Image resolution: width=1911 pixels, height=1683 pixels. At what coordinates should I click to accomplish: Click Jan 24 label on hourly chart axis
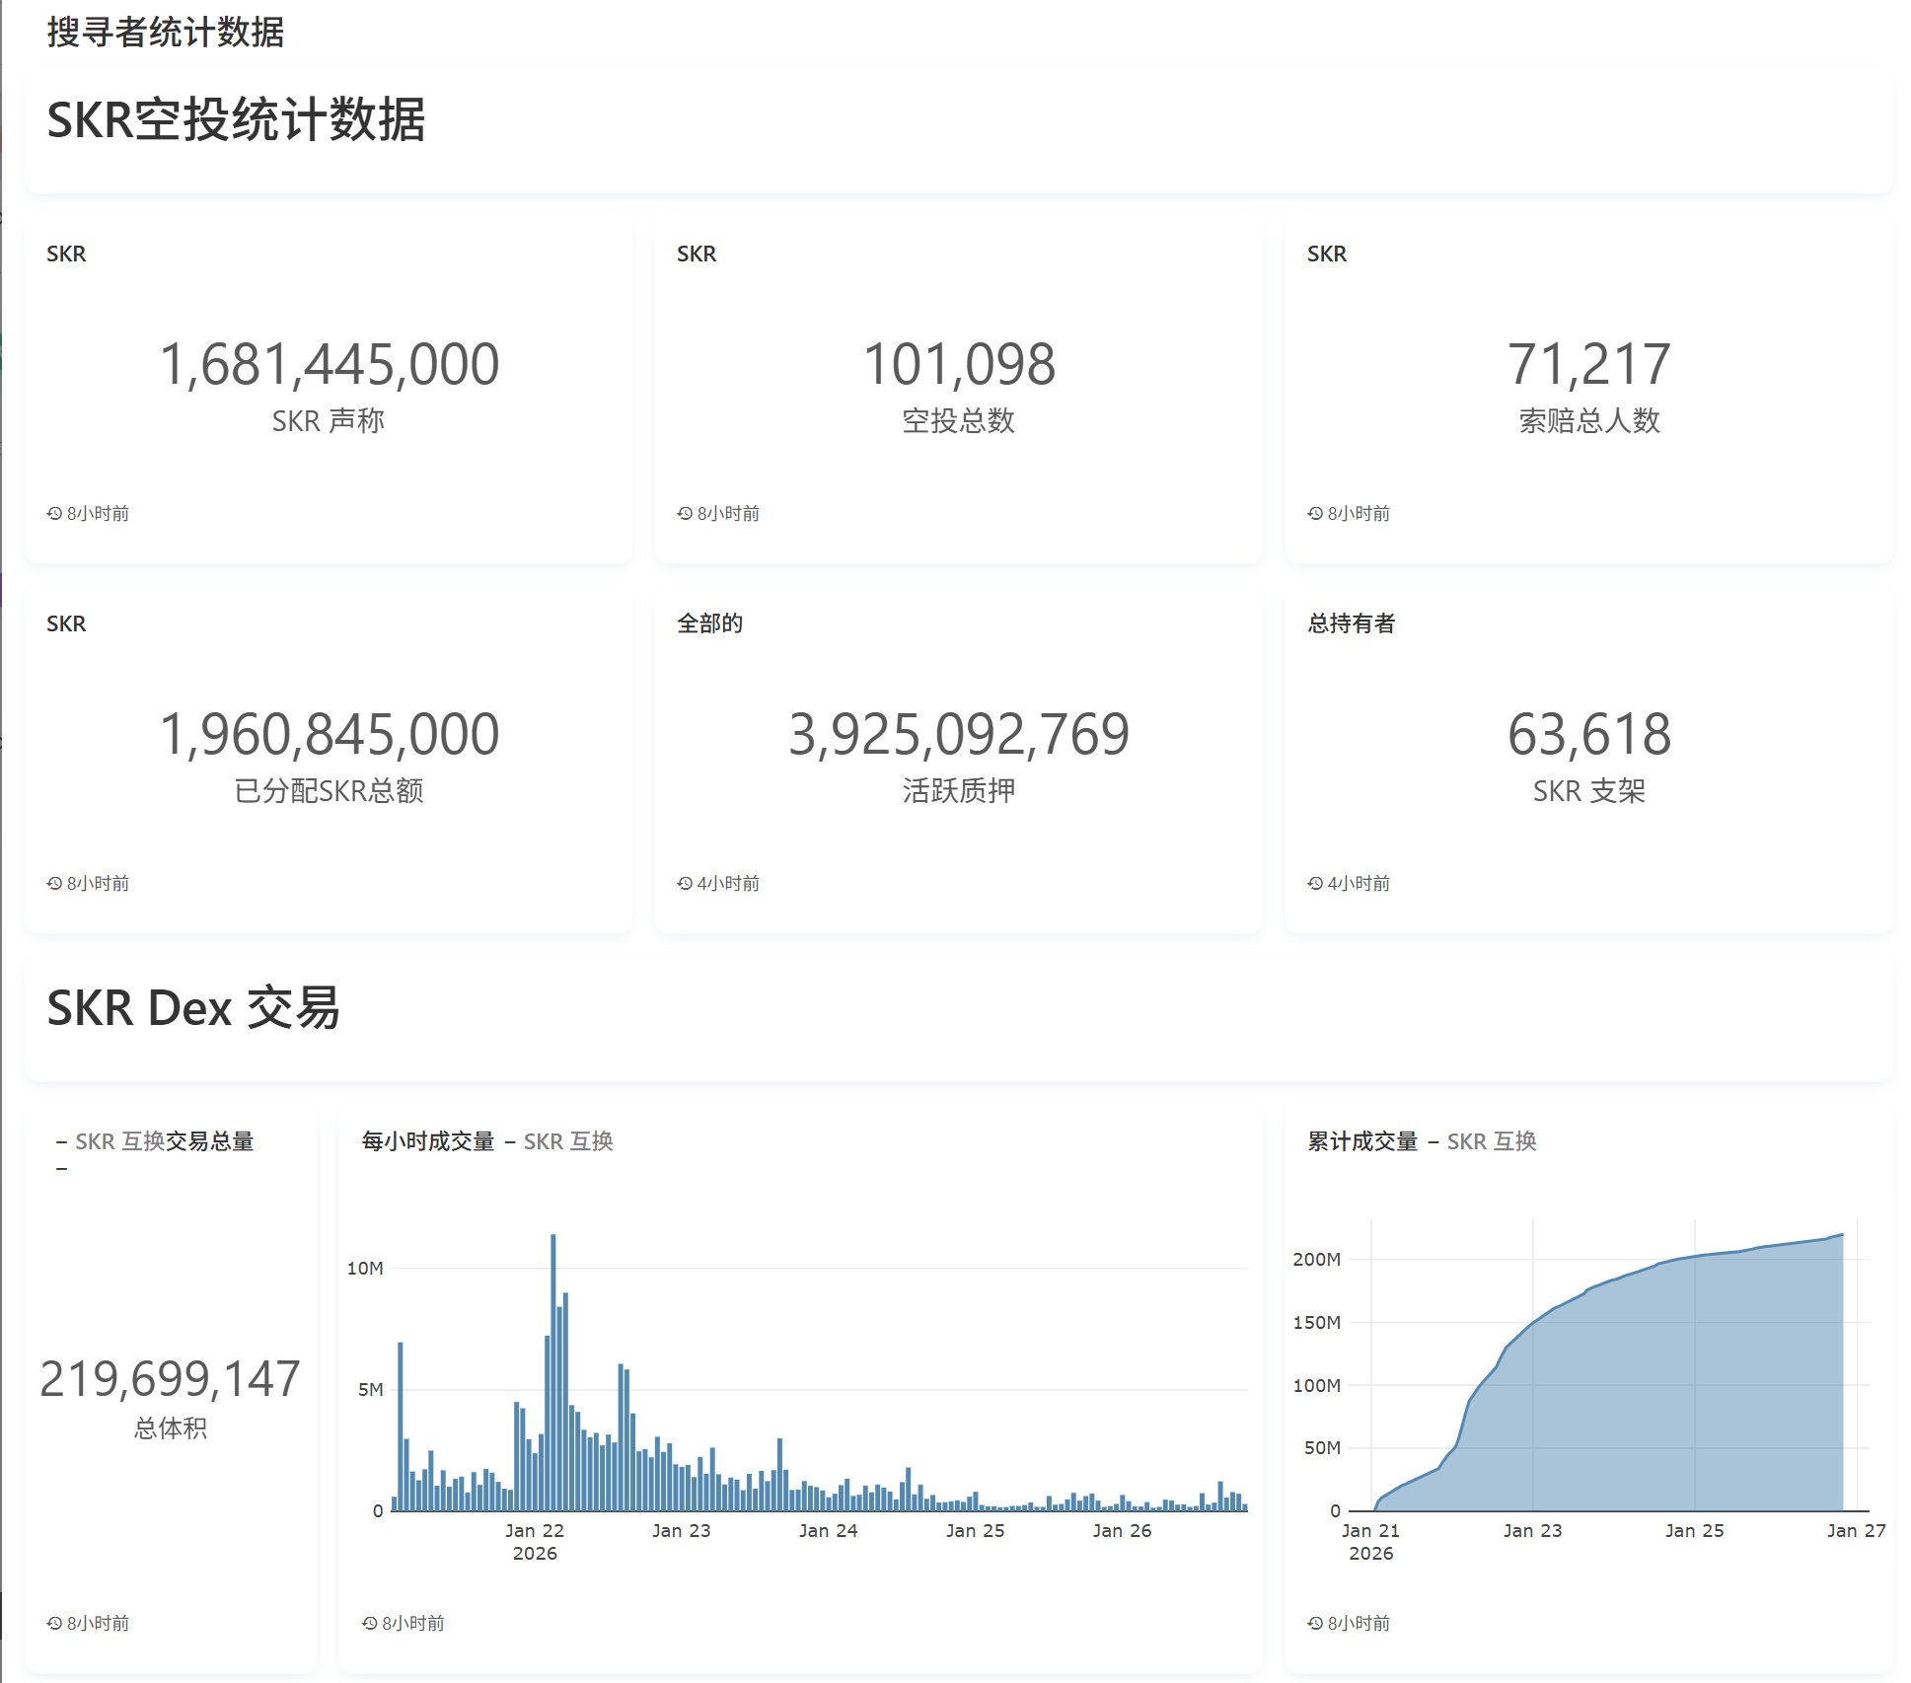(x=828, y=1530)
